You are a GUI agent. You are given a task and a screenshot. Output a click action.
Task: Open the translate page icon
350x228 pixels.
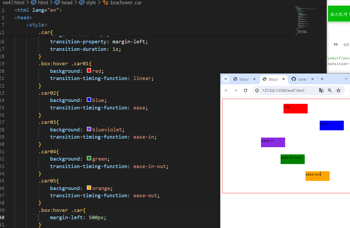[x=321, y=90]
